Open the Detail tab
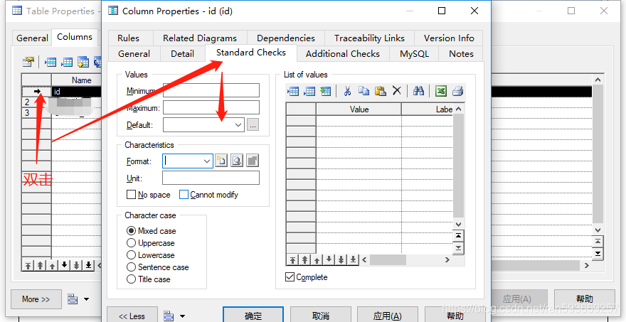This screenshot has height=322, width=626. click(x=182, y=54)
